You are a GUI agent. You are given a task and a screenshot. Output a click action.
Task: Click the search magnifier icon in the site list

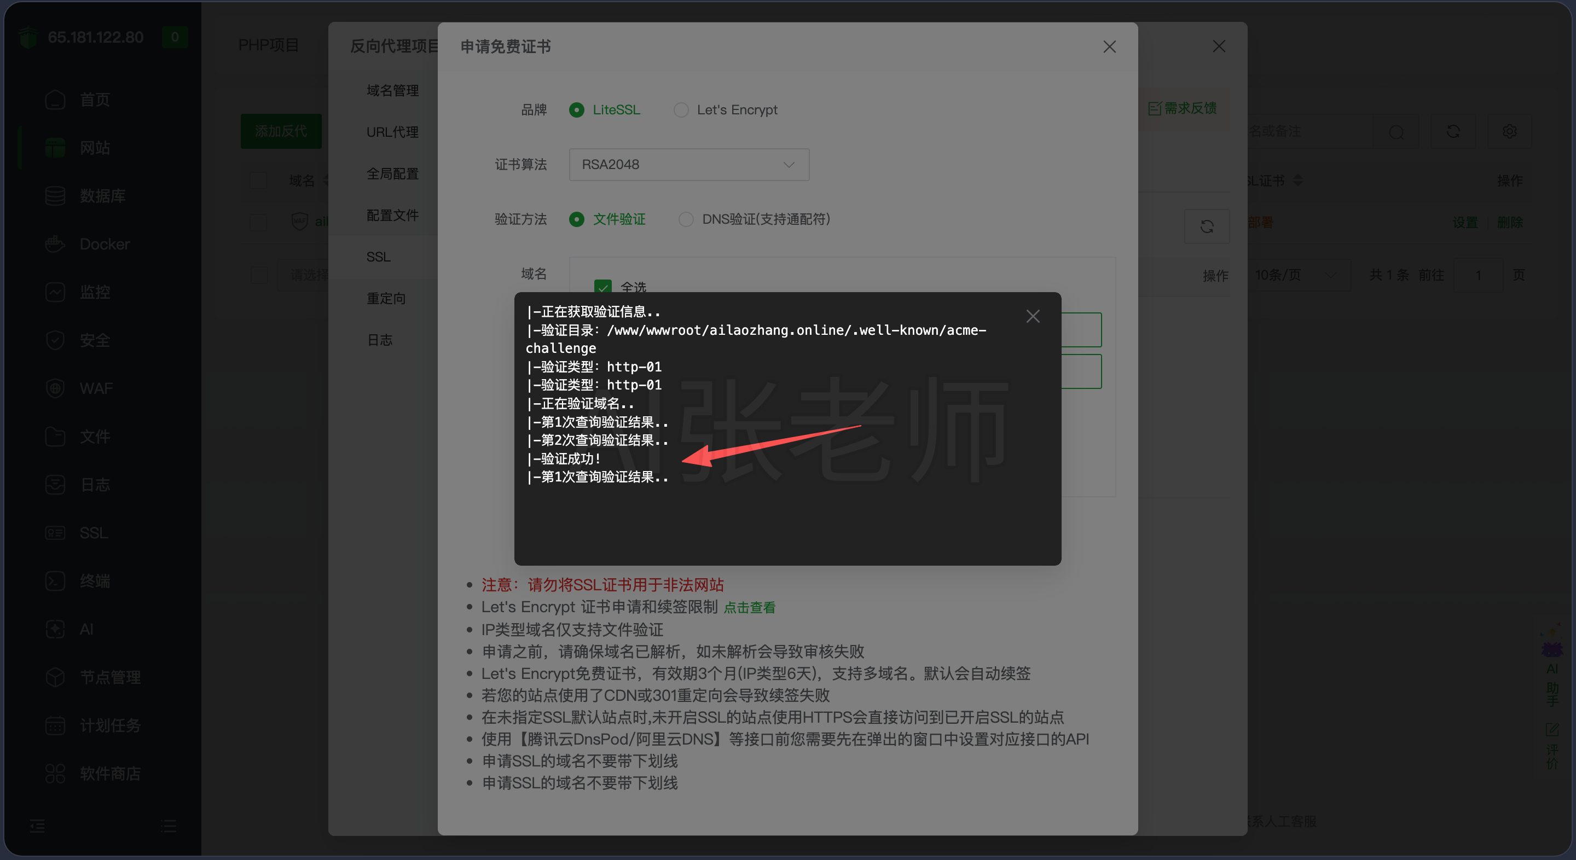tap(1396, 131)
